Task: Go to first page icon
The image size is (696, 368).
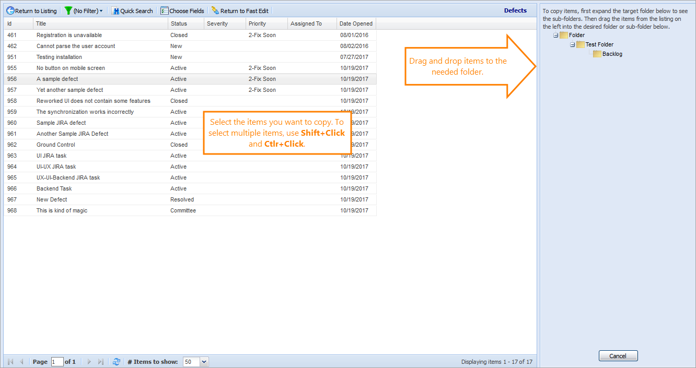Action: coord(10,362)
